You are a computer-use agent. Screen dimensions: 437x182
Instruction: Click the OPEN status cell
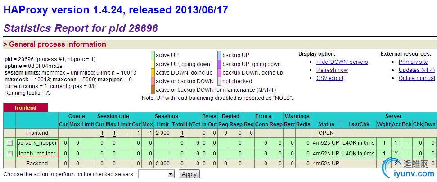326,133
